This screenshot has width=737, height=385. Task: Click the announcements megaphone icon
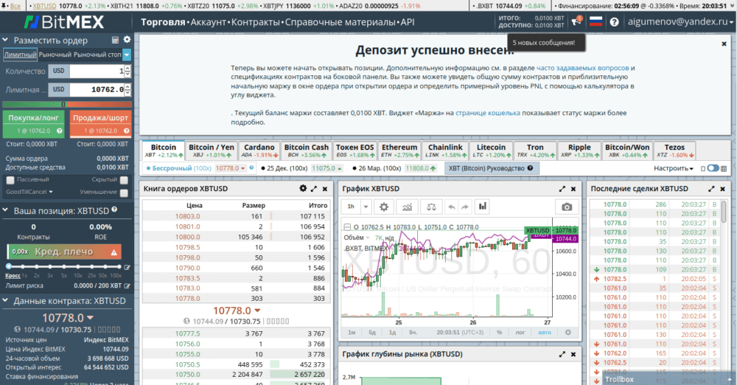point(576,21)
